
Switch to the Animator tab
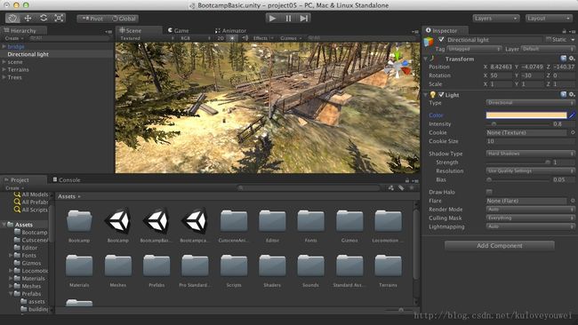pos(231,30)
